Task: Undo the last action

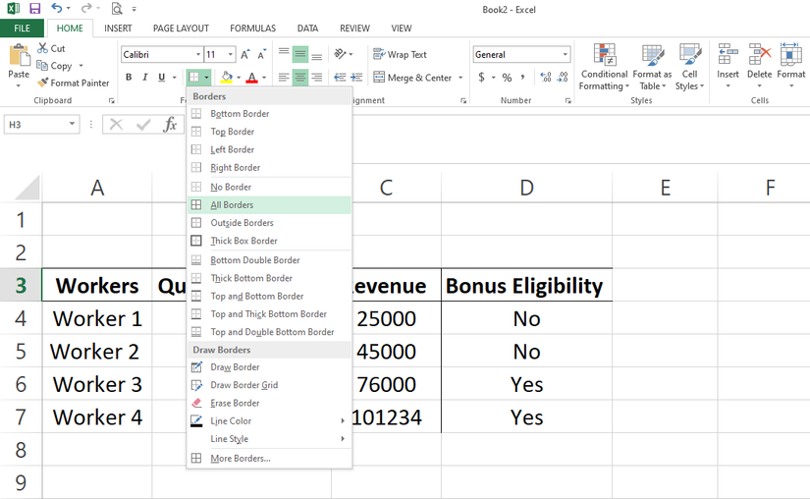Action: point(56,8)
